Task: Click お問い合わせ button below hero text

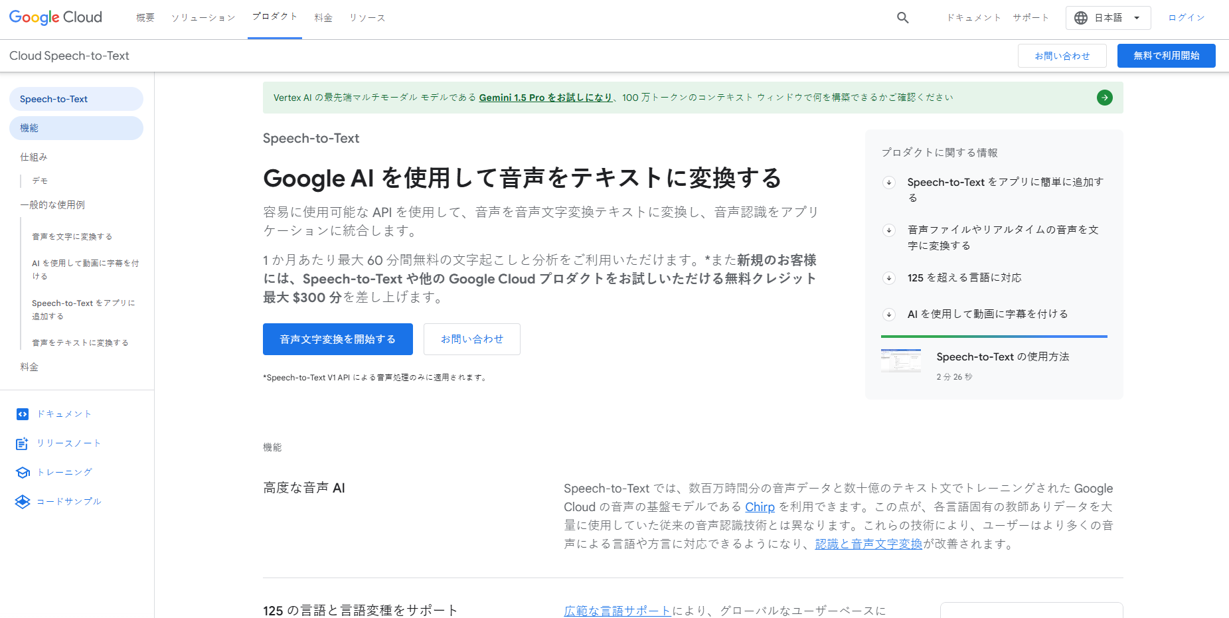Action: pos(472,339)
